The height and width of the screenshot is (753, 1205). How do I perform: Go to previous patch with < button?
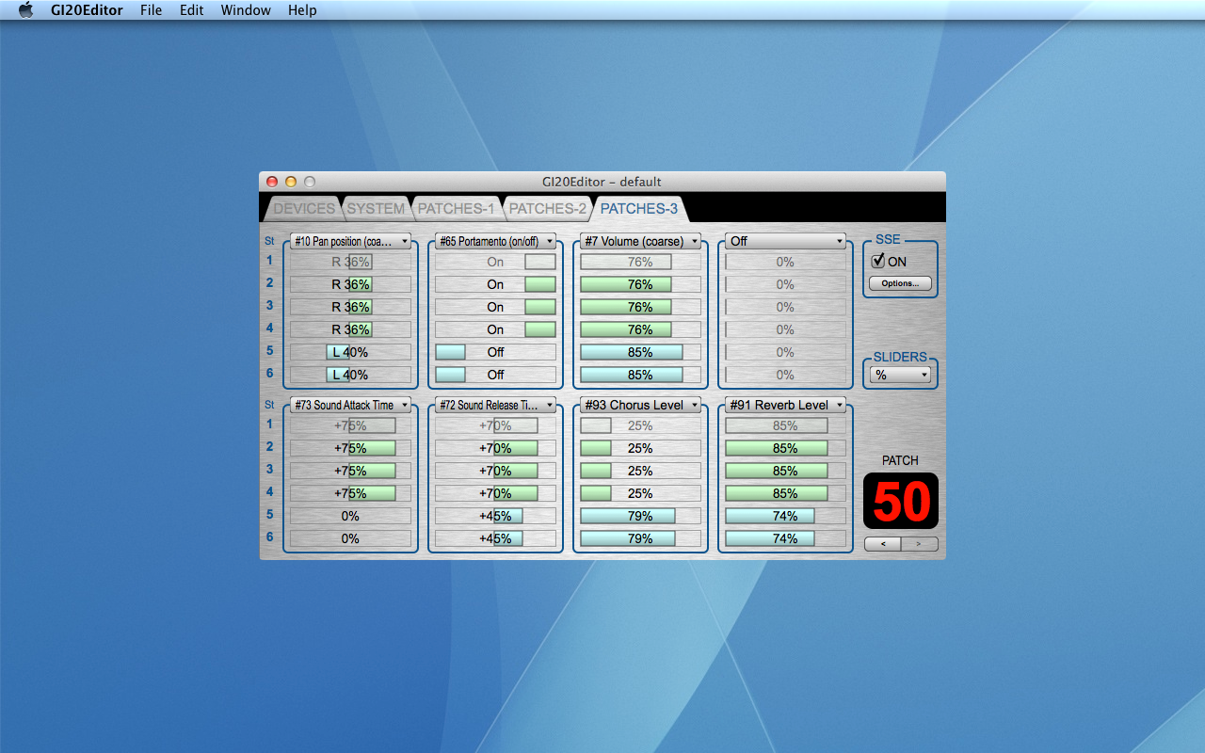point(882,544)
